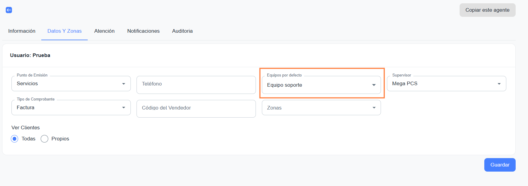Click the Supervisor dropdown caret arrow
This screenshot has width=528, height=186.
(x=499, y=84)
